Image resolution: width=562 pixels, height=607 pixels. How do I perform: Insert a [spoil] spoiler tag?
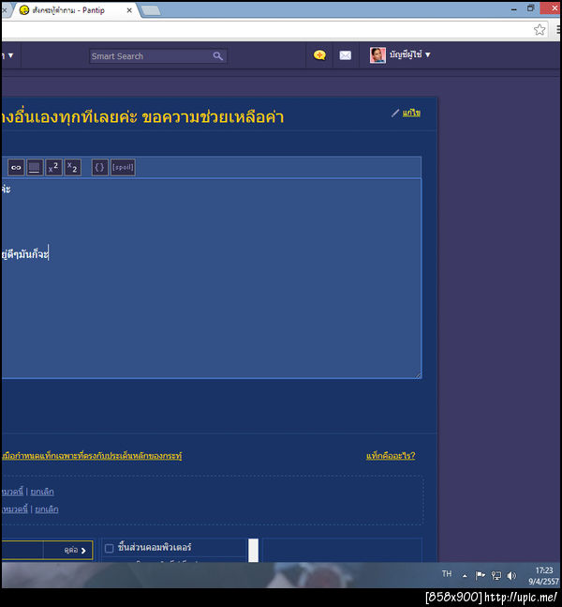(123, 168)
